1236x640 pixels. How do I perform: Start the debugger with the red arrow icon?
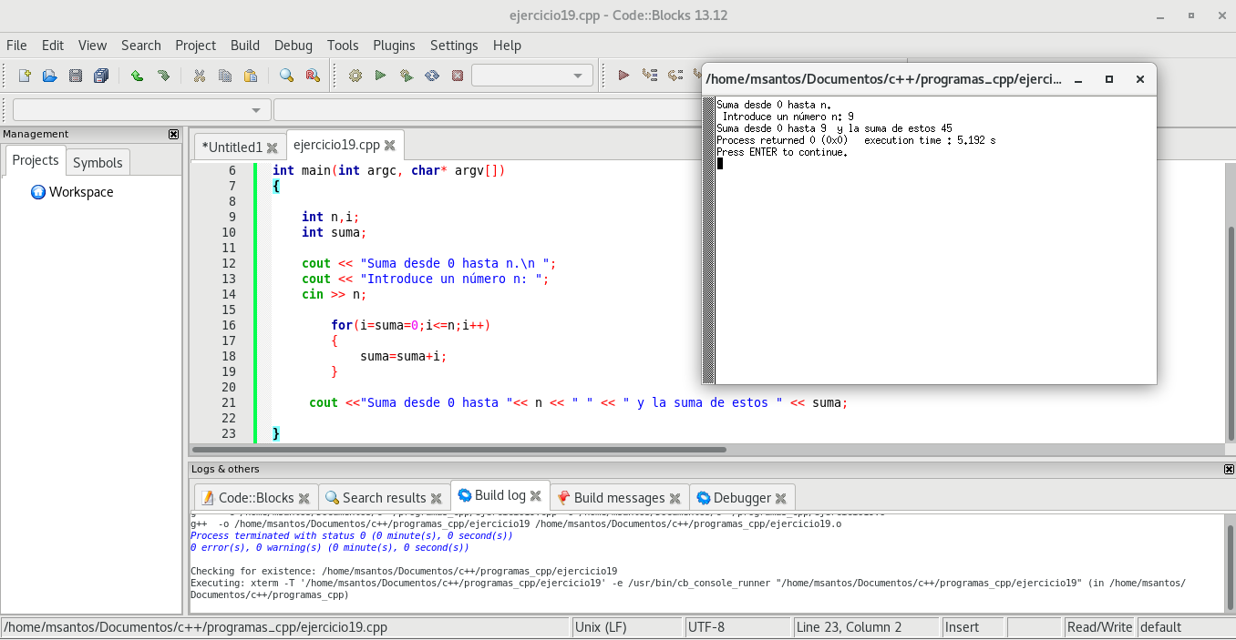click(623, 76)
